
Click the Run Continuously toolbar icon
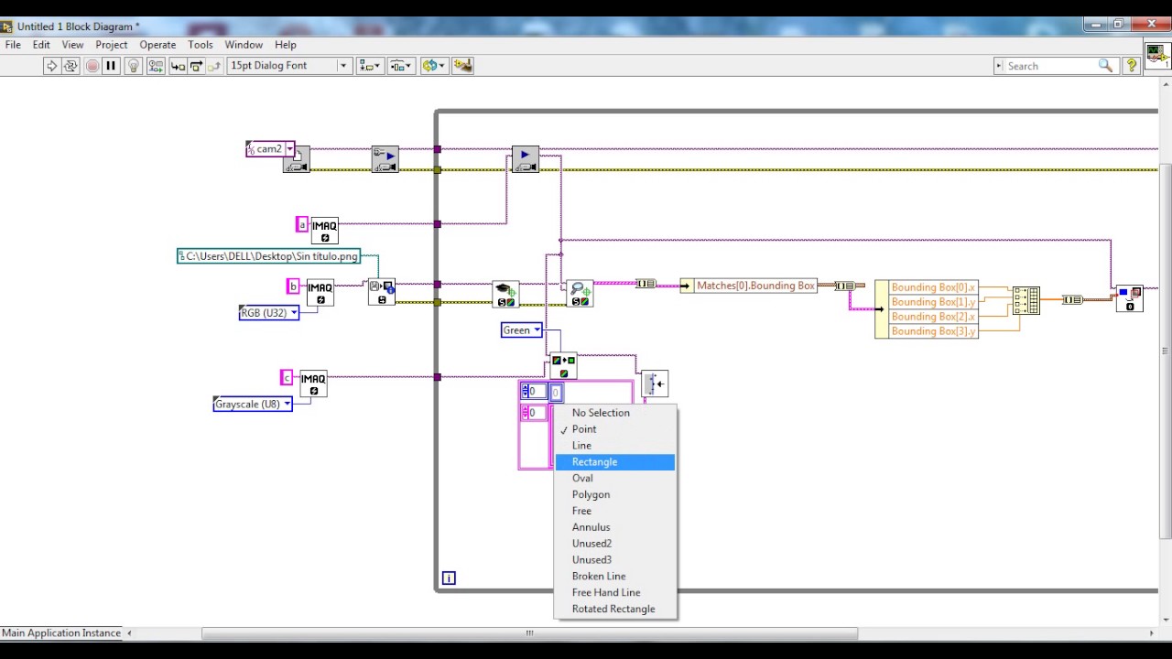pyautogui.click(x=71, y=66)
